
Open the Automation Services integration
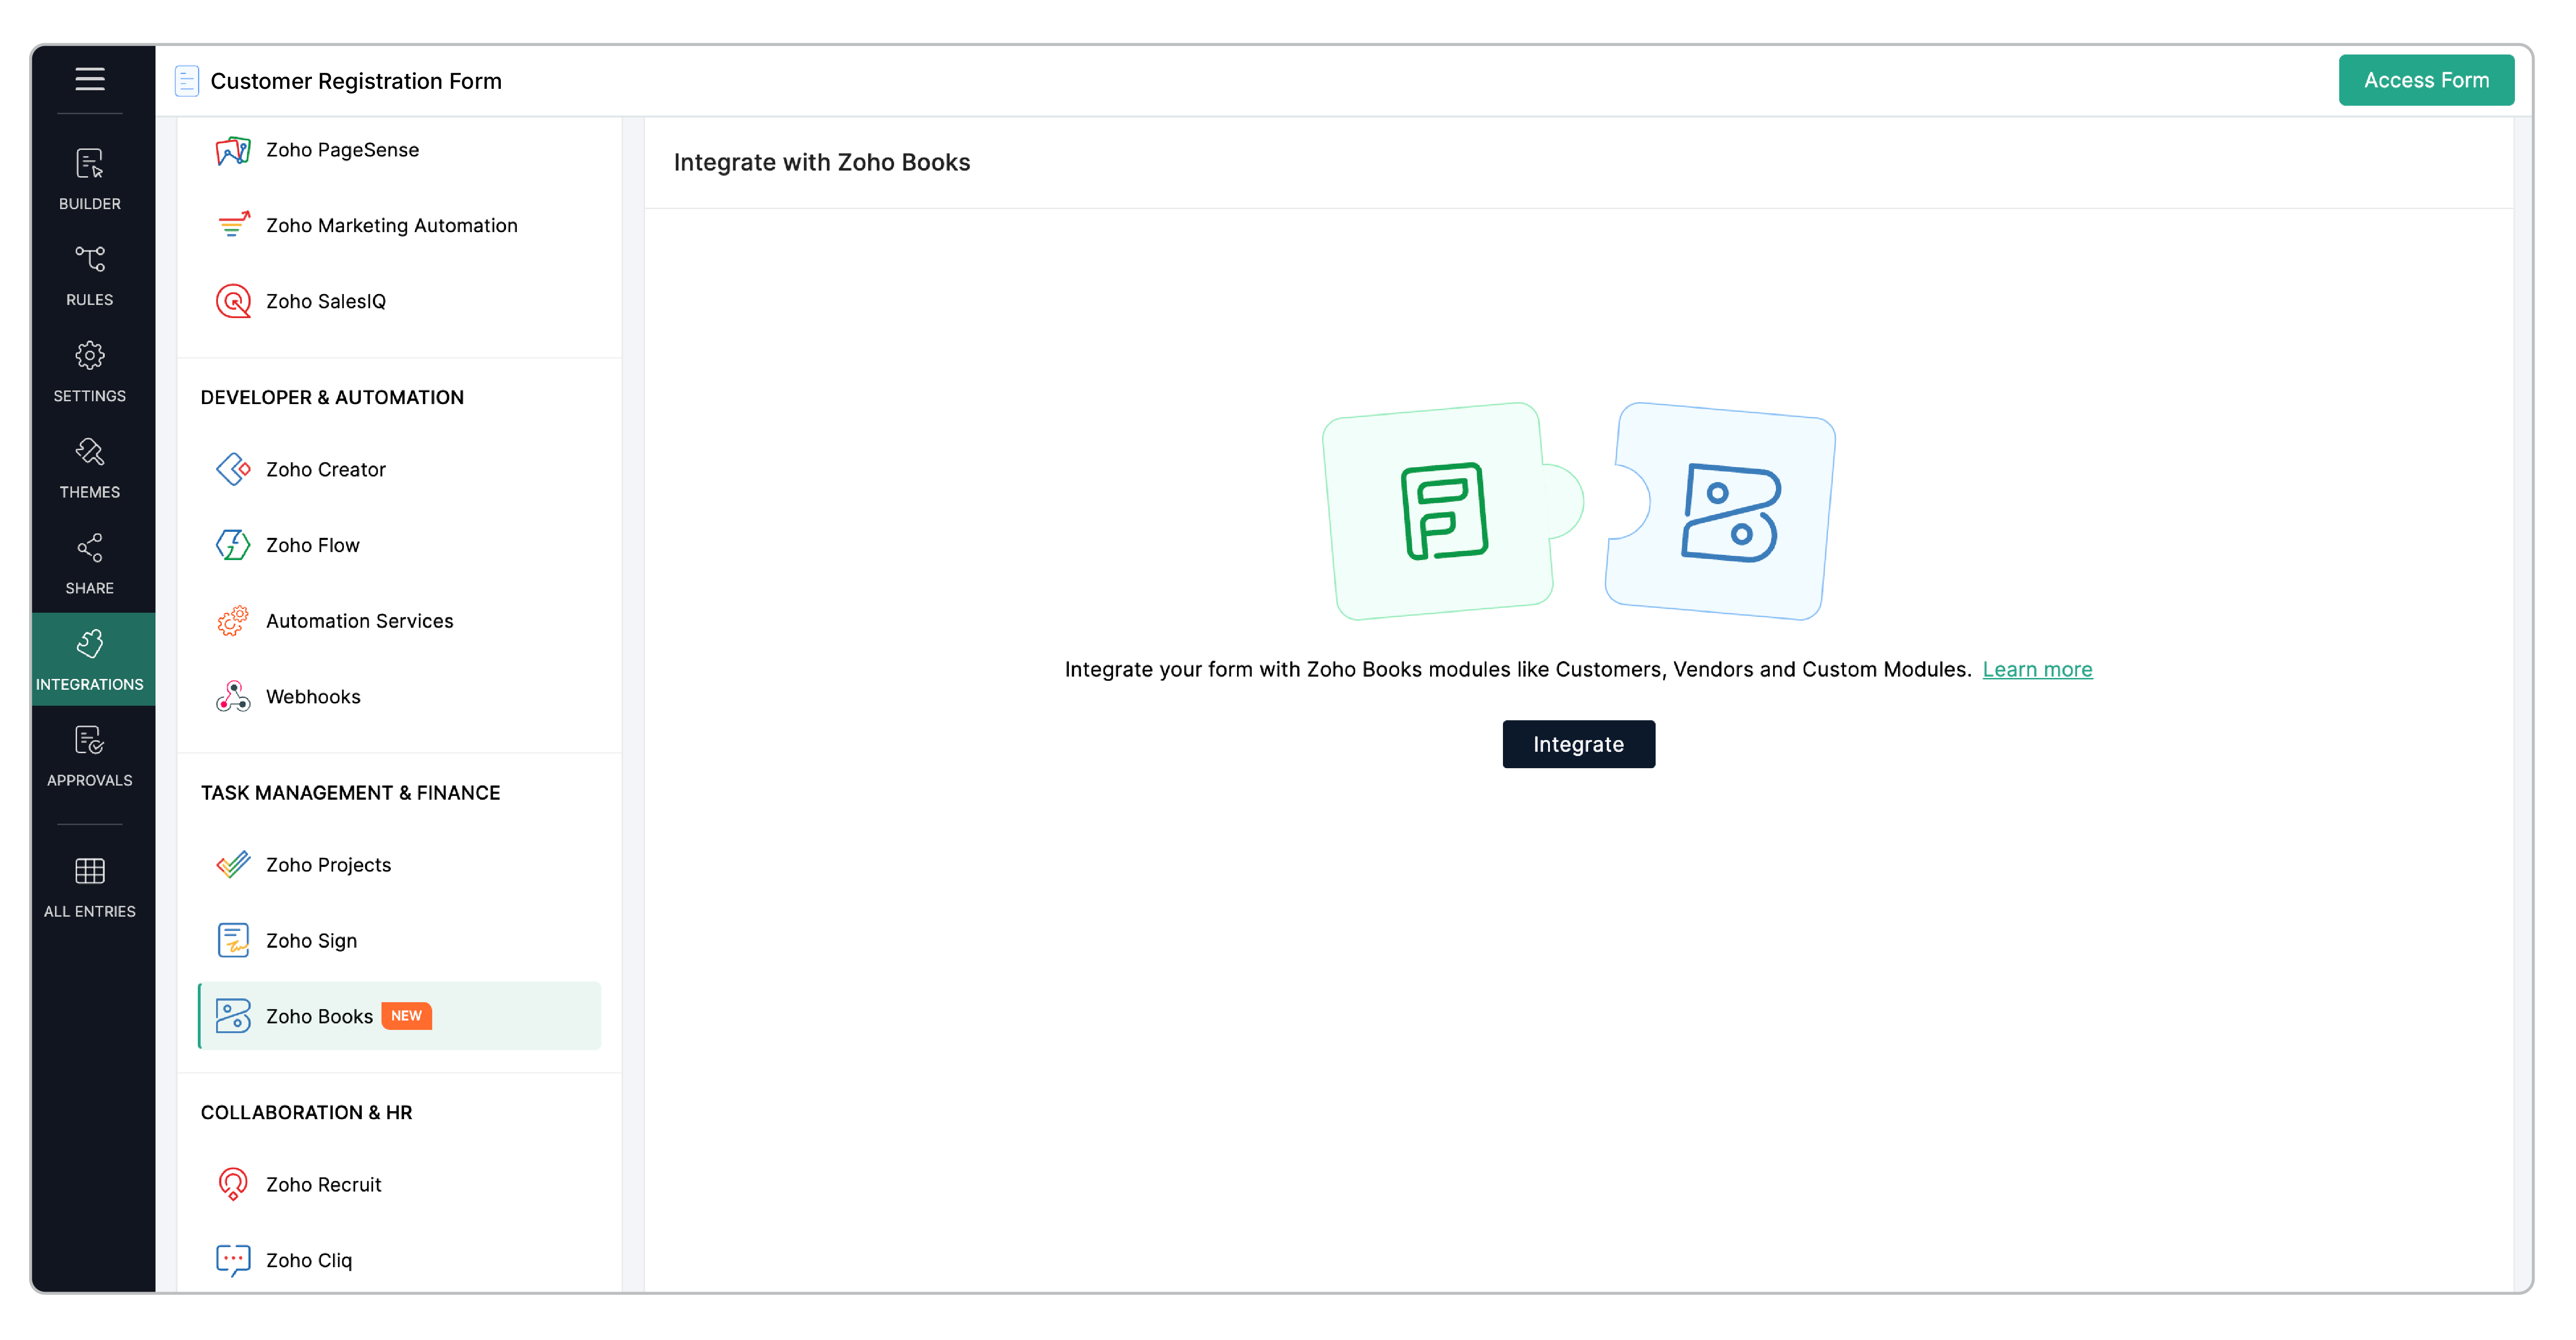point(359,621)
